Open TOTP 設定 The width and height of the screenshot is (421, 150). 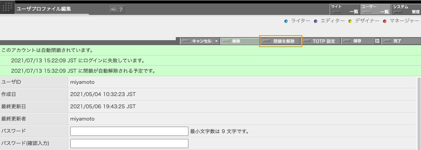321,41
